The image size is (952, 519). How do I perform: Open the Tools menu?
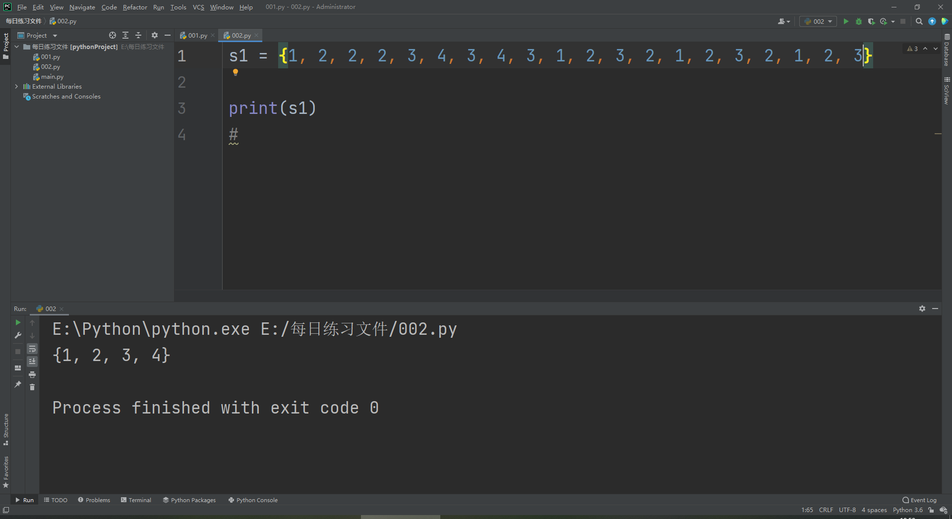(178, 7)
